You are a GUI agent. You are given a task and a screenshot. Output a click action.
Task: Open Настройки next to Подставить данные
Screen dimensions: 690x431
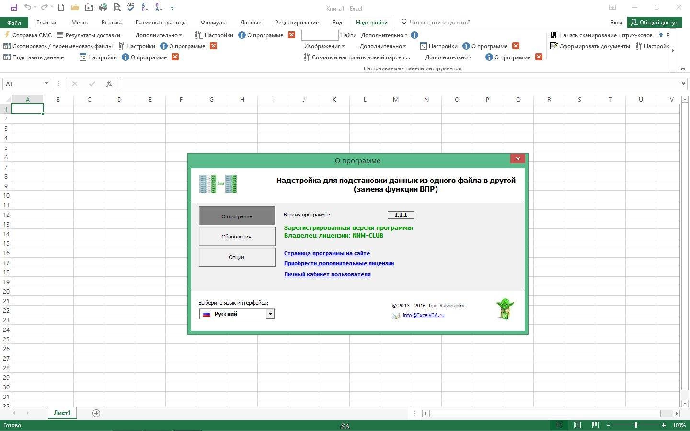tap(98, 57)
